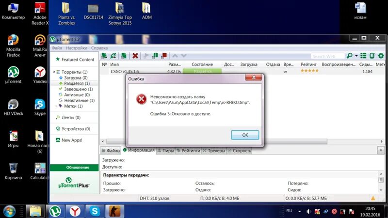Click the warning triangle in status bar
This screenshot has height=218, width=388.
372,198
